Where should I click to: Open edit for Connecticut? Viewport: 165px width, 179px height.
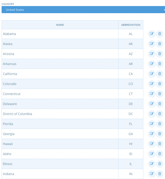pyautogui.click(x=152, y=94)
